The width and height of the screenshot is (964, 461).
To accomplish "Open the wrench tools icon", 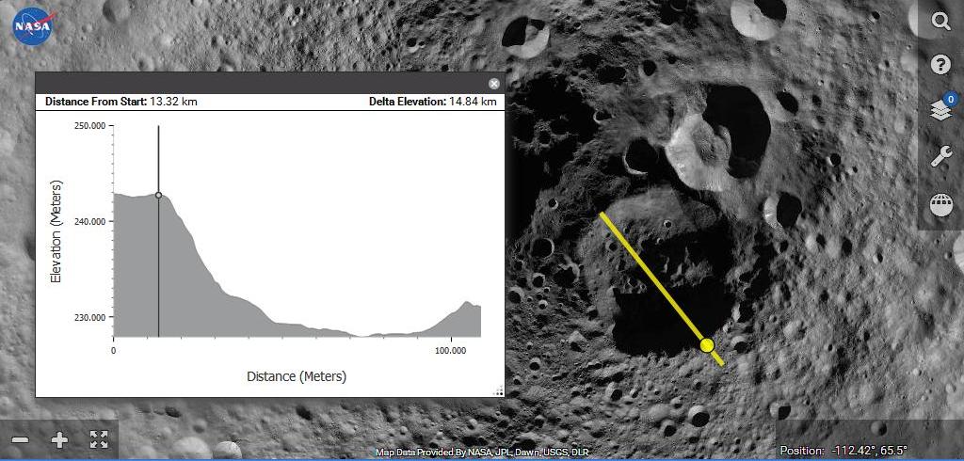I will [940, 156].
